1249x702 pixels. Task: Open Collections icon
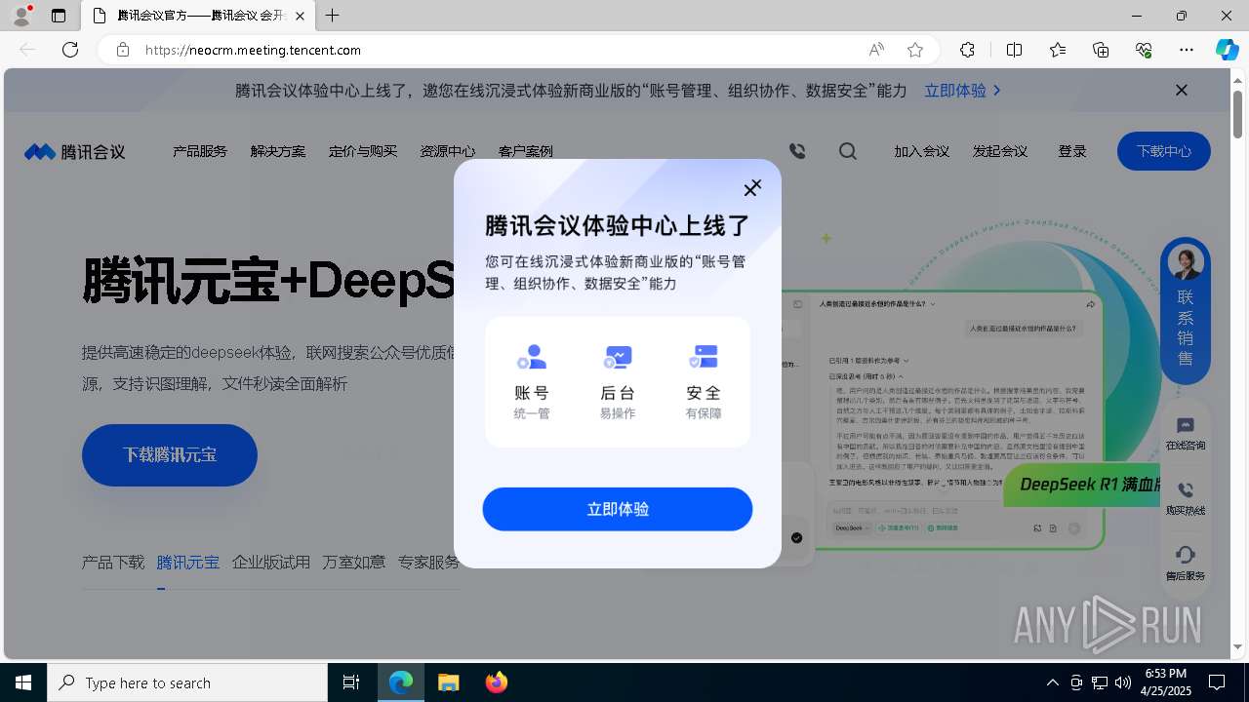pos(1101,50)
